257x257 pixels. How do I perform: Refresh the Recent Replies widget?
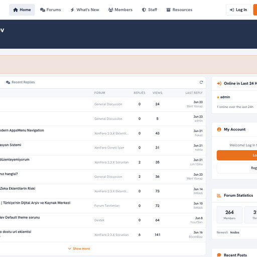pos(201,82)
